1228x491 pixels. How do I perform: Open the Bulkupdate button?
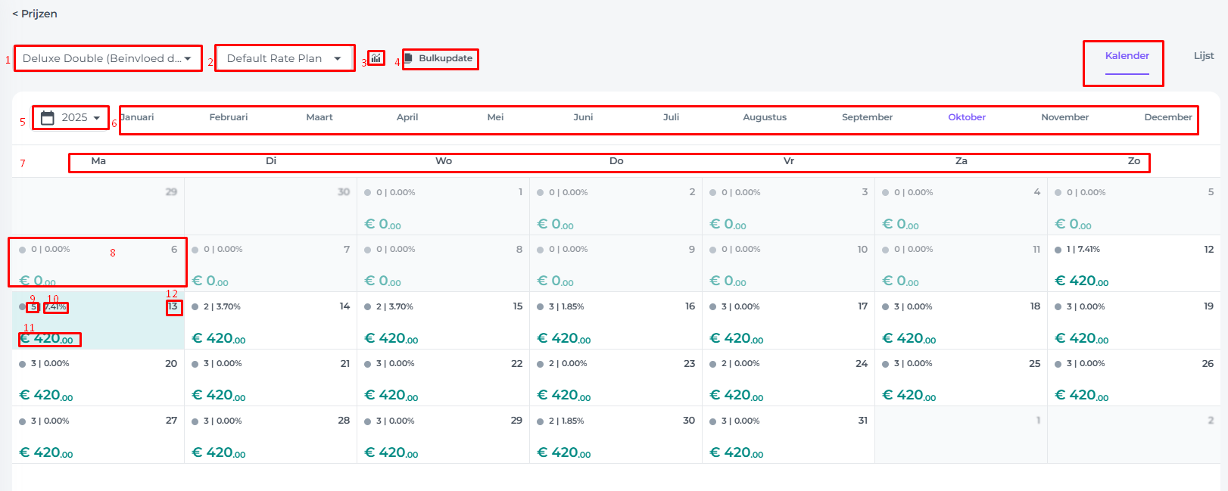point(445,58)
